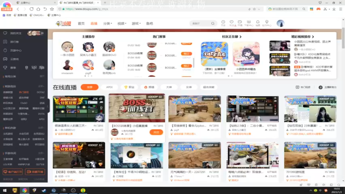Switch to the 主播中心 browser tab
Viewport: 345px width, 194px height.
35,3
